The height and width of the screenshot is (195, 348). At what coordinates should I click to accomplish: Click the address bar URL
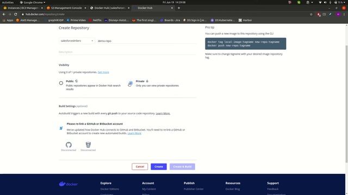pyautogui.click(x=45, y=14)
